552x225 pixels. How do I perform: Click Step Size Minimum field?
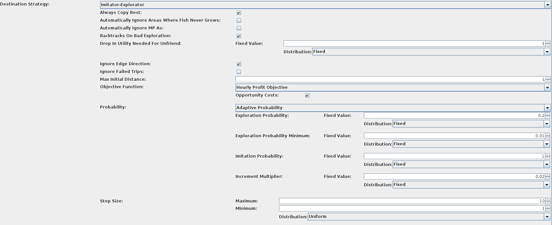pos(412,209)
